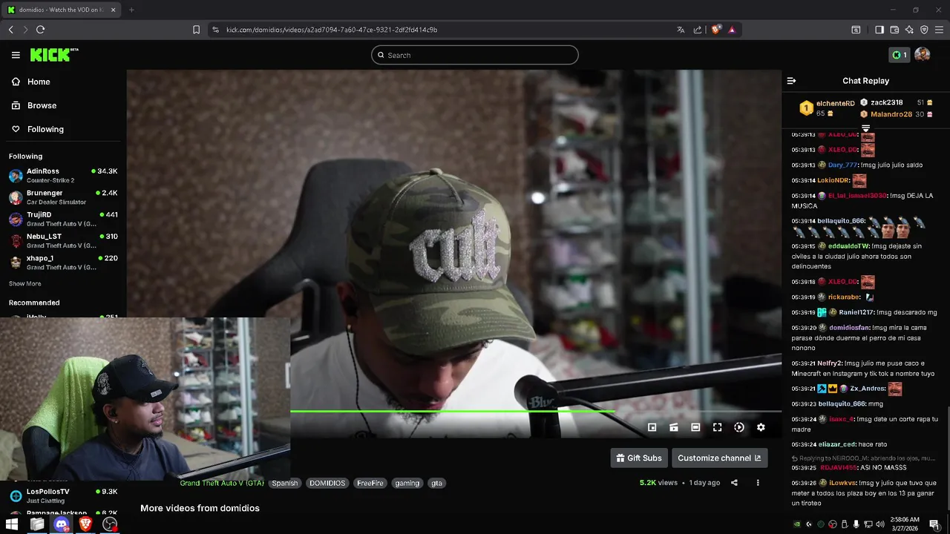Select the FreeFire tag

point(370,483)
